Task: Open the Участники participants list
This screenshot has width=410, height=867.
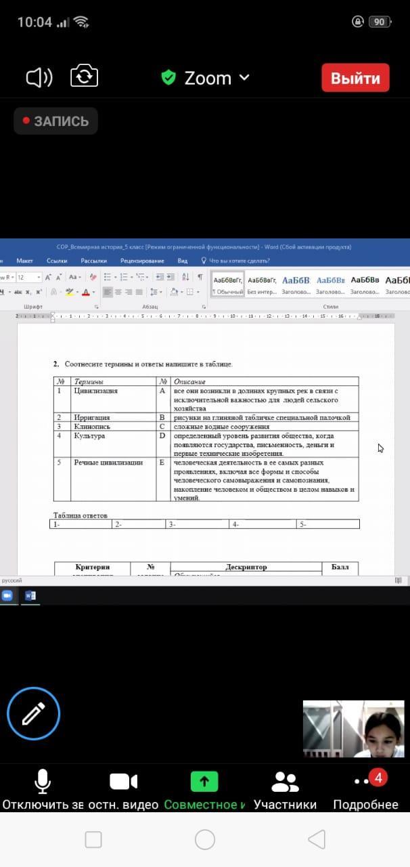Action: [x=285, y=790]
